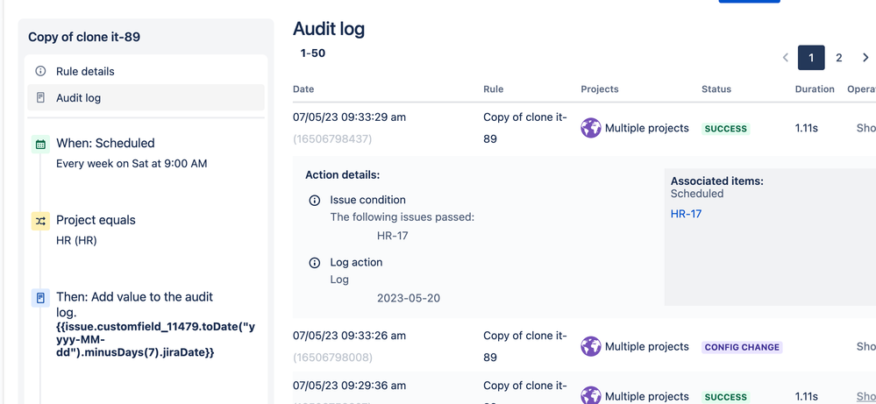The width and height of the screenshot is (876, 404).
Task: Click the Log action info icon
Action: (x=315, y=263)
